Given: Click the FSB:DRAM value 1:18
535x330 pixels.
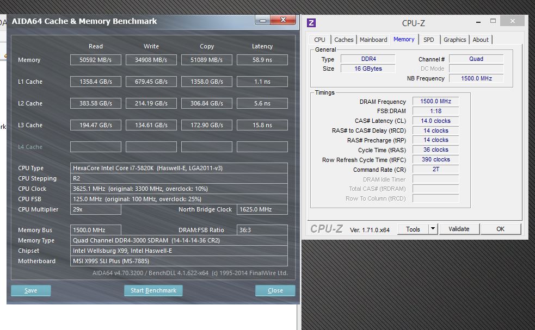Looking at the screenshot, I should pos(436,111).
